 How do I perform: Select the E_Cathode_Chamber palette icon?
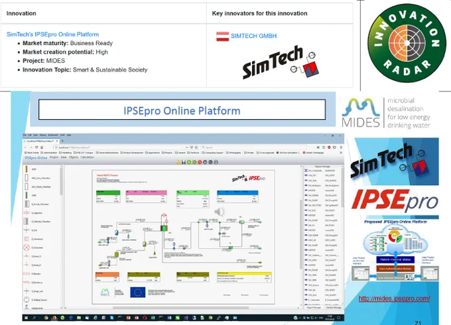pyautogui.click(x=27, y=222)
